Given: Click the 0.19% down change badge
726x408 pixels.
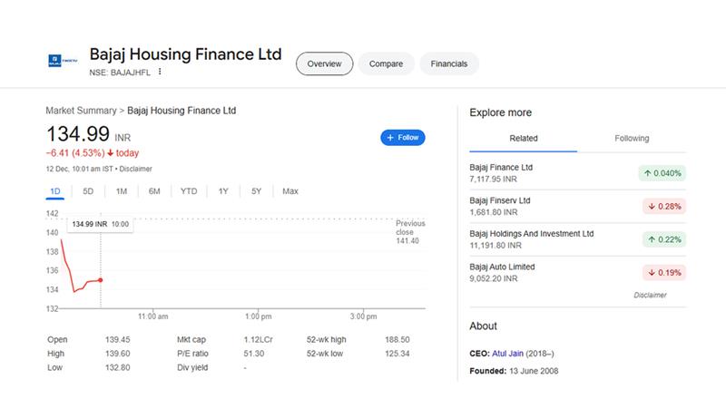Looking at the screenshot, I should click(x=664, y=273).
